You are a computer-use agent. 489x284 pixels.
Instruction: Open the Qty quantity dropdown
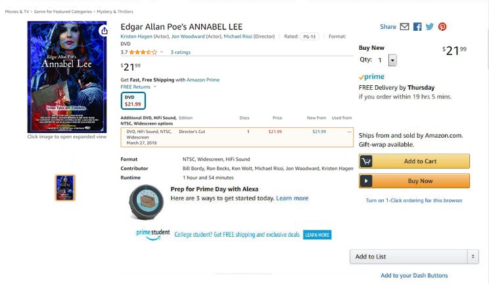392,60
